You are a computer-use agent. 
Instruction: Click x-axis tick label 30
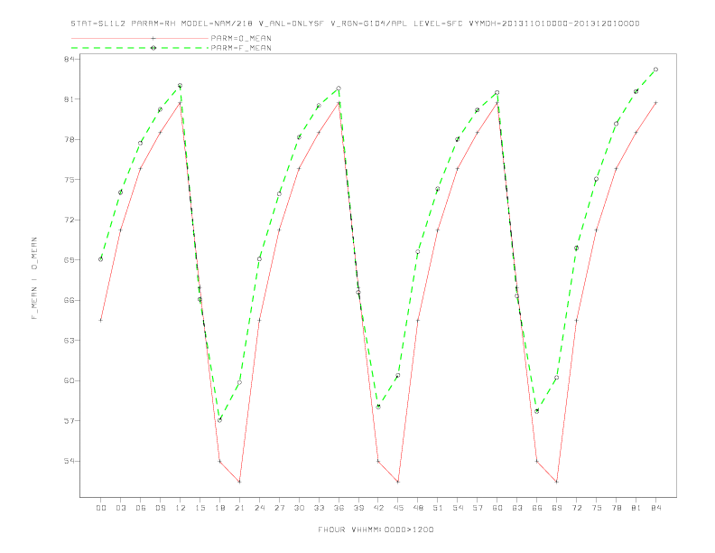(x=299, y=508)
